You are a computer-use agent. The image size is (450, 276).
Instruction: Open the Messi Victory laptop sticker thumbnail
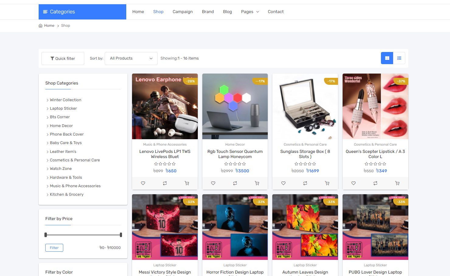tap(165, 227)
